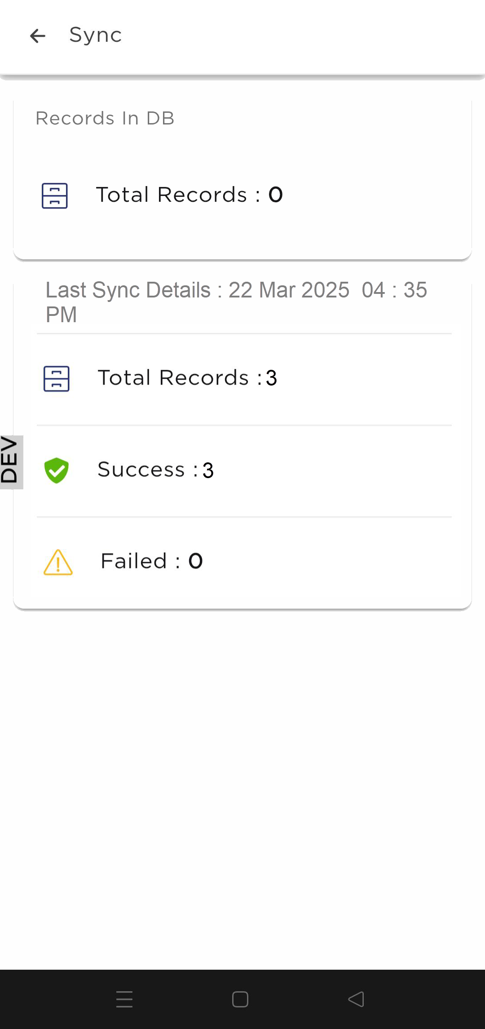Tap the yellow warning triangle Failed icon

pyautogui.click(x=58, y=562)
